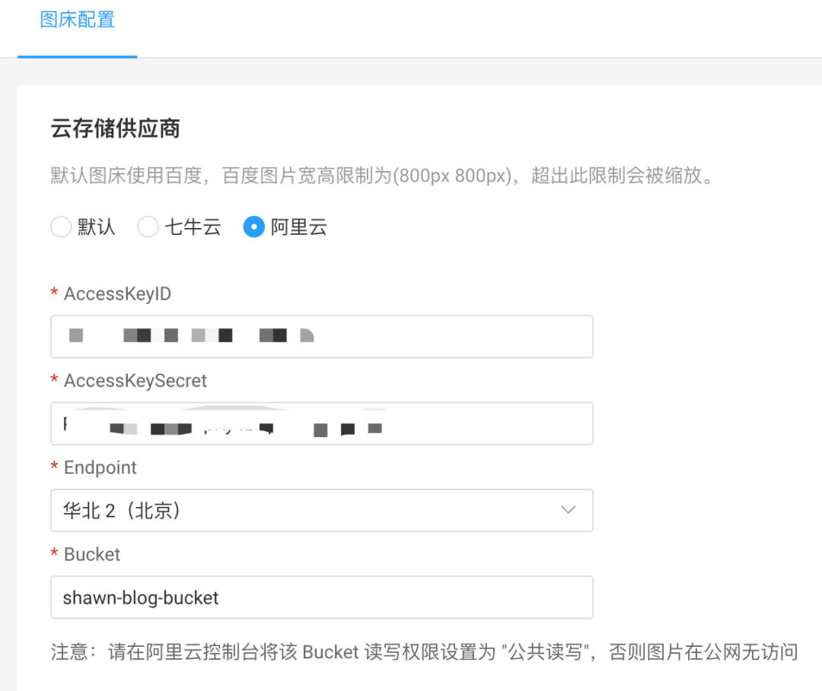Expand Endpoint list via chevron arrow

pyautogui.click(x=569, y=510)
